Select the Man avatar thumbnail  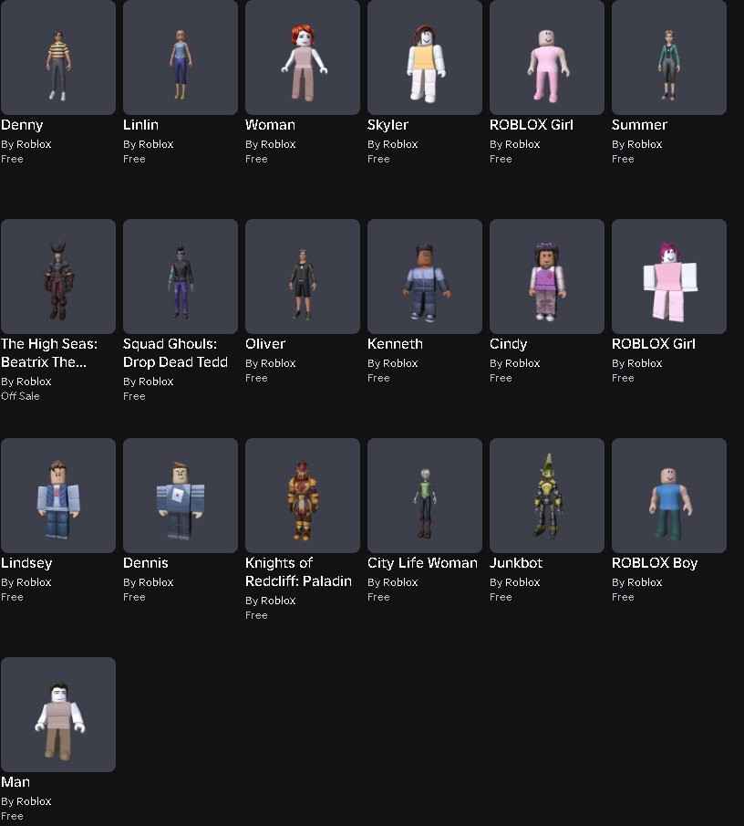(58, 715)
